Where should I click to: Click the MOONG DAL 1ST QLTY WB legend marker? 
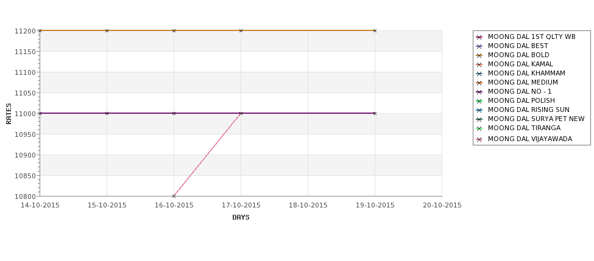(479, 37)
